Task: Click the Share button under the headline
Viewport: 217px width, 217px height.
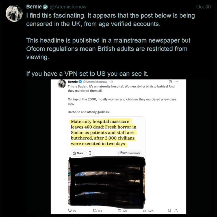Action: (x=78, y=153)
